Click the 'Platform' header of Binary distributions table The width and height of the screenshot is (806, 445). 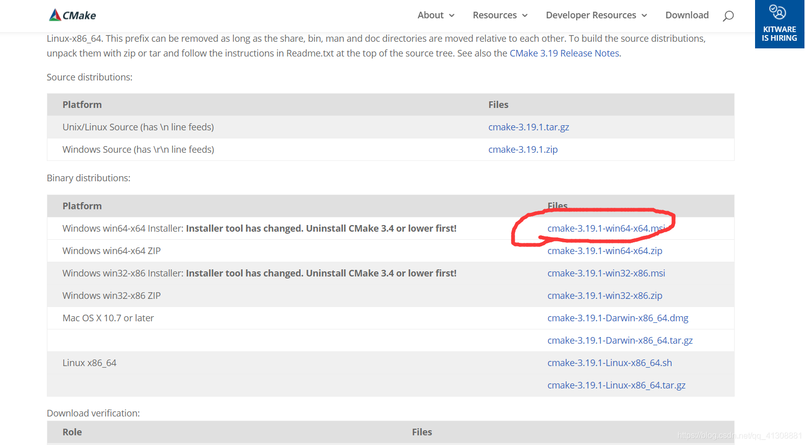pos(82,206)
